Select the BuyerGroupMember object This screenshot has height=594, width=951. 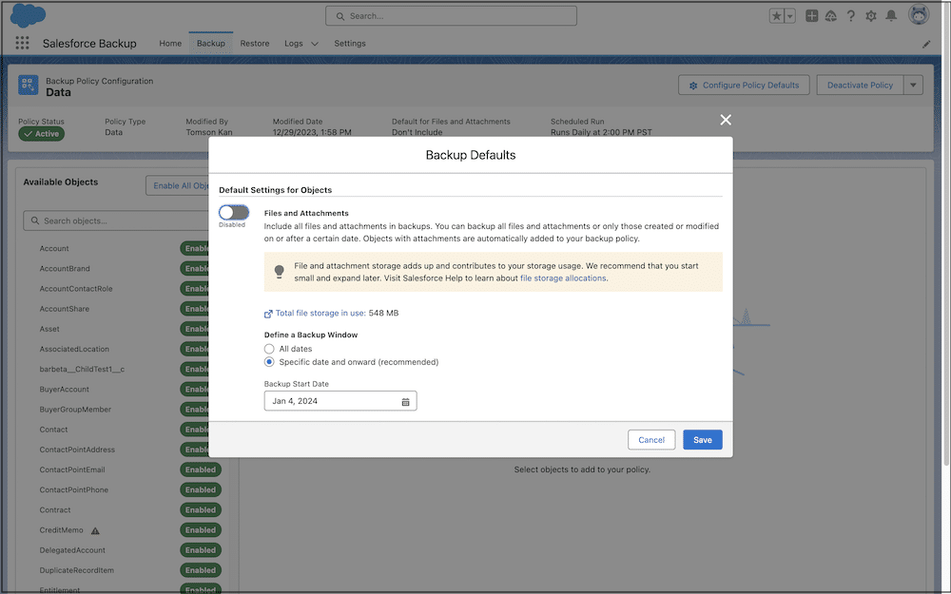tap(75, 409)
